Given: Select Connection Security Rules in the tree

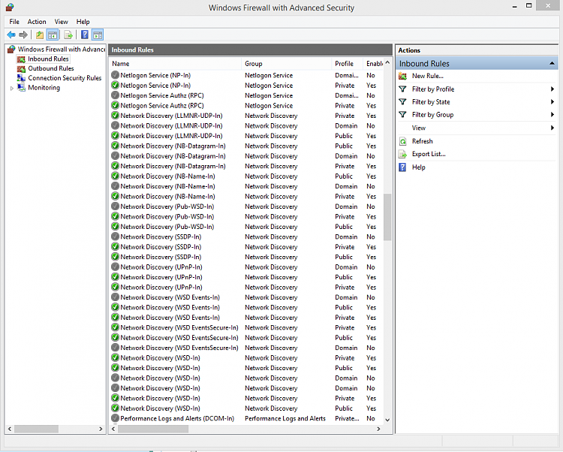Looking at the screenshot, I should (65, 78).
